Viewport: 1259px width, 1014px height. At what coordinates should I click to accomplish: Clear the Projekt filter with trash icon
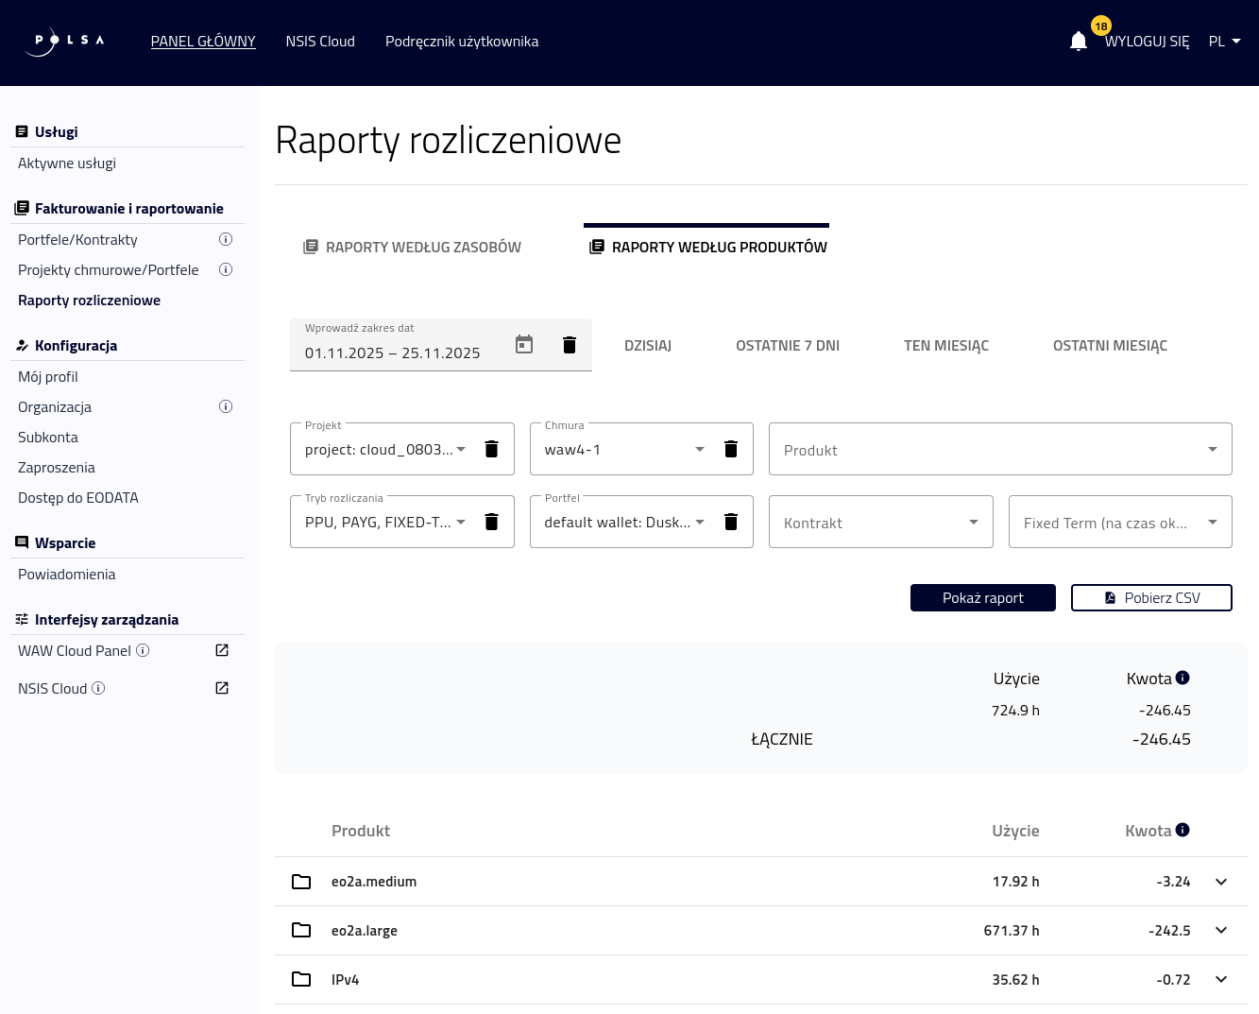[x=491, y=449]
